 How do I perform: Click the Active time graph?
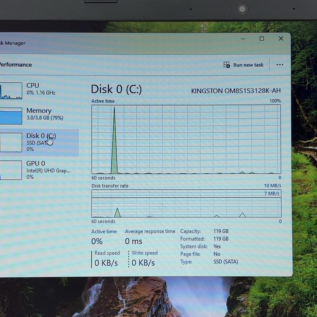coord(186,139)
